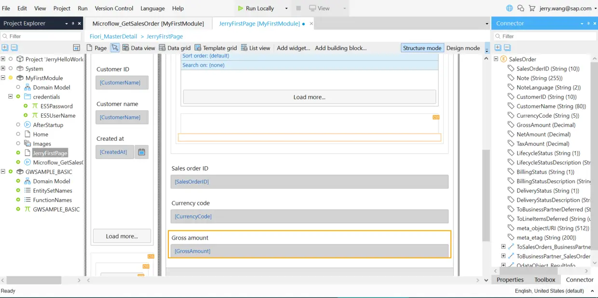This screenshot has height=298, width=598.
Task: Open the document tabs overflow dropdown
Action: pos(487,23)
